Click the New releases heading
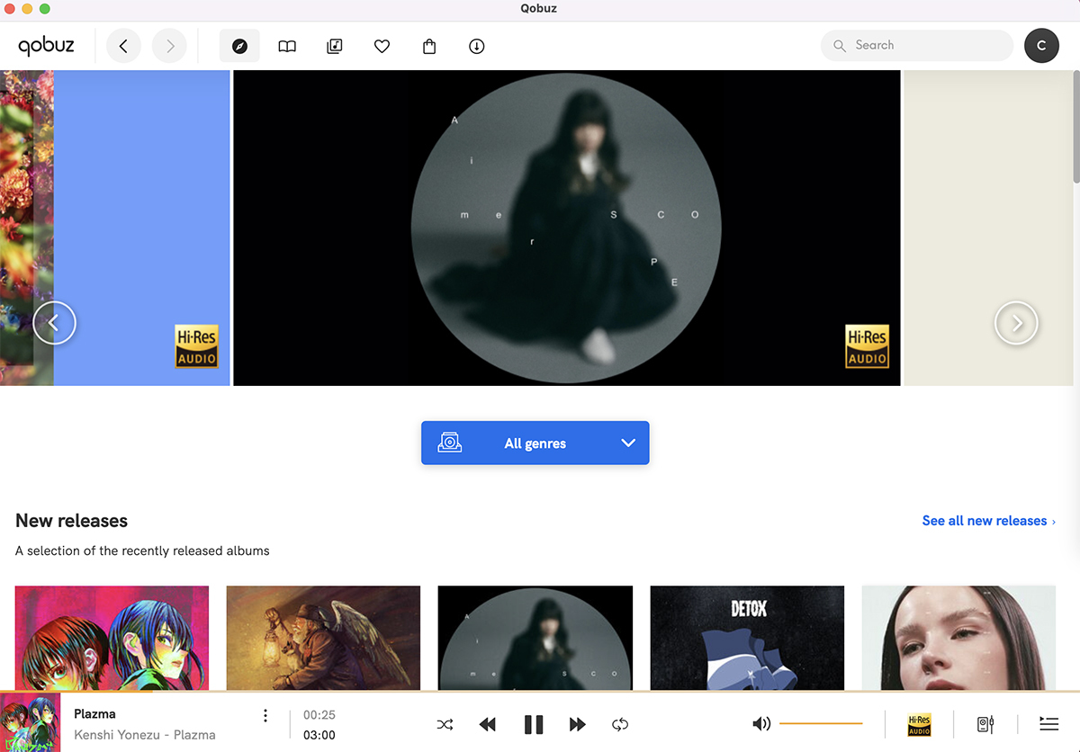 [72, 521]
